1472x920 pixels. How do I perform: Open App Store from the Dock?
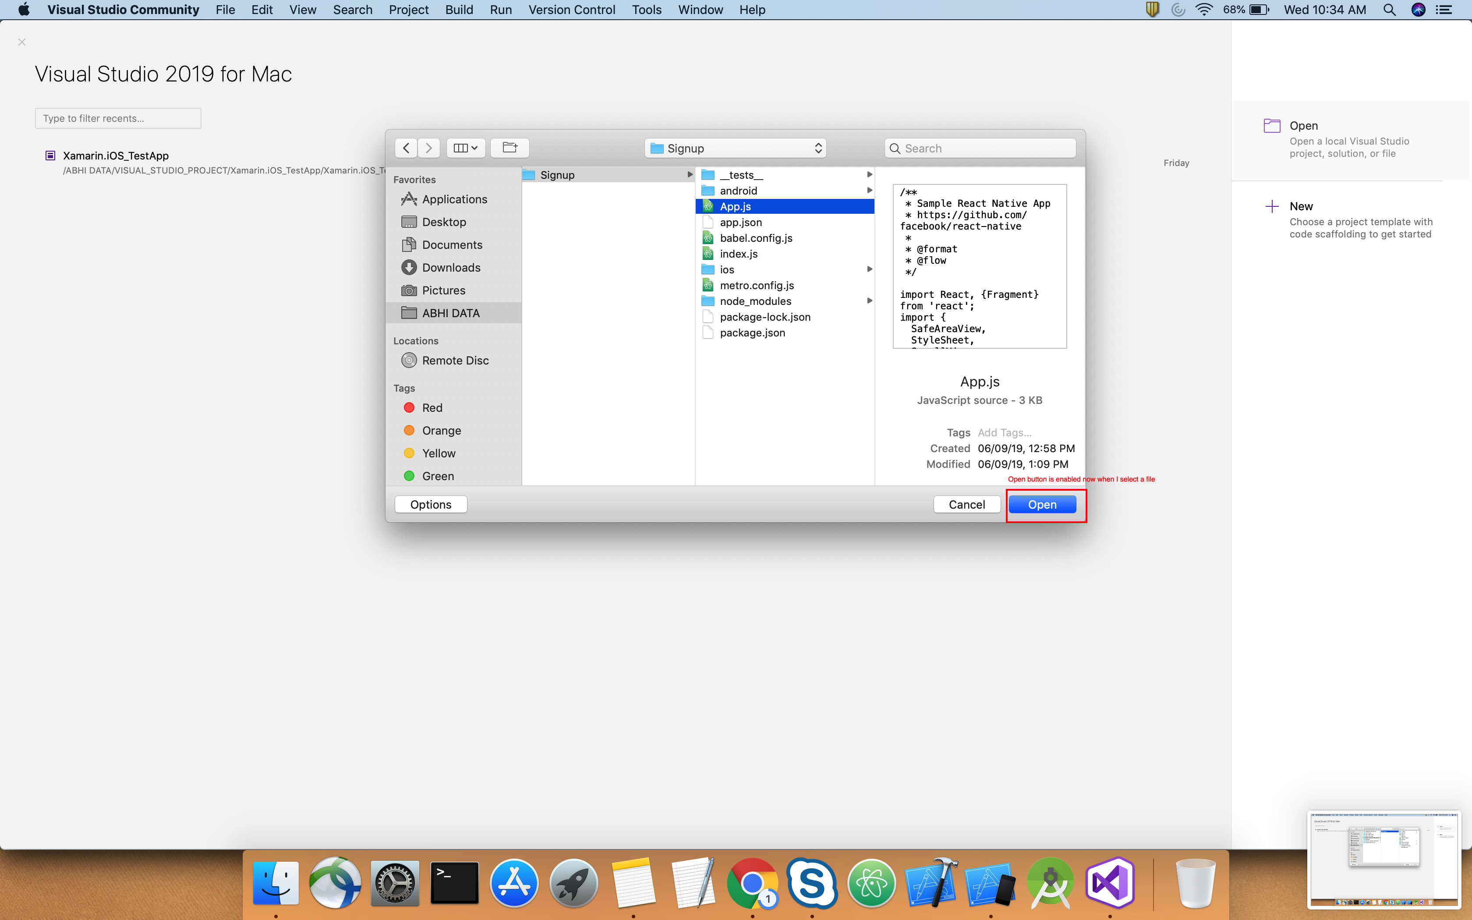[514, 883]
